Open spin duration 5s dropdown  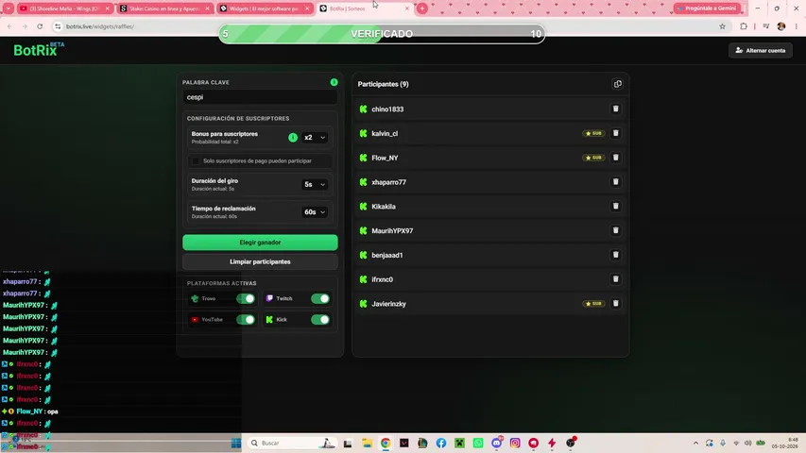pos(315,184)
